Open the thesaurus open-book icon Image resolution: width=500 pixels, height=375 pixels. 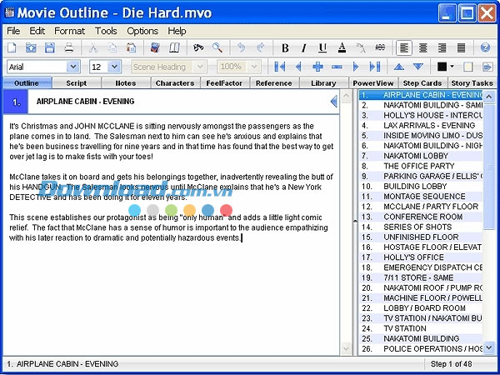[174, 47]
